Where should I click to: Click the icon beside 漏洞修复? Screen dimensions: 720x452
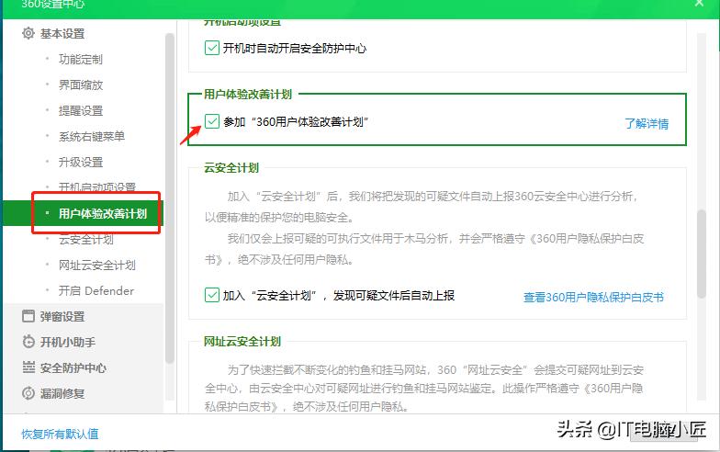tap(28, 393)
